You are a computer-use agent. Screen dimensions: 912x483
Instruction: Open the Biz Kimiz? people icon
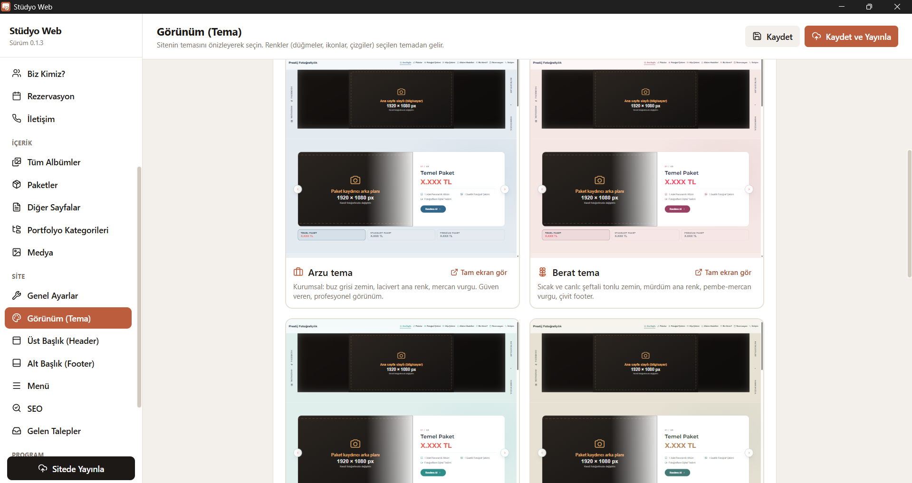[x=17, y=74]
